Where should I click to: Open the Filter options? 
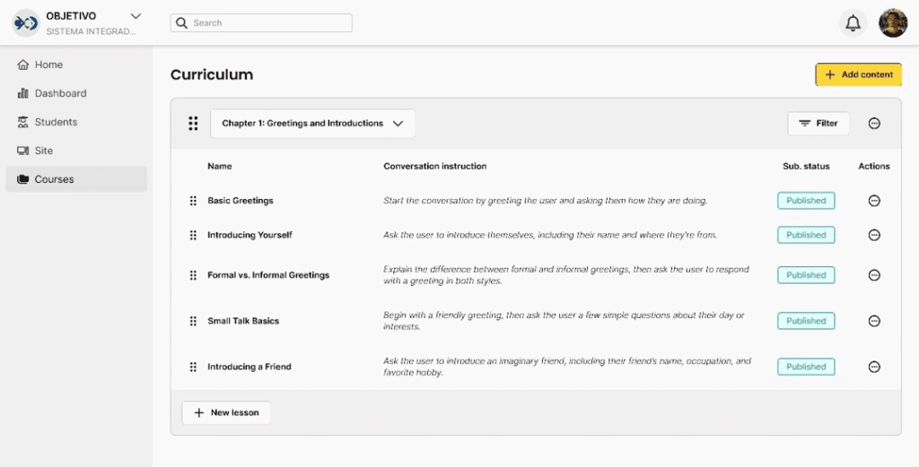(x=818, y=124)
